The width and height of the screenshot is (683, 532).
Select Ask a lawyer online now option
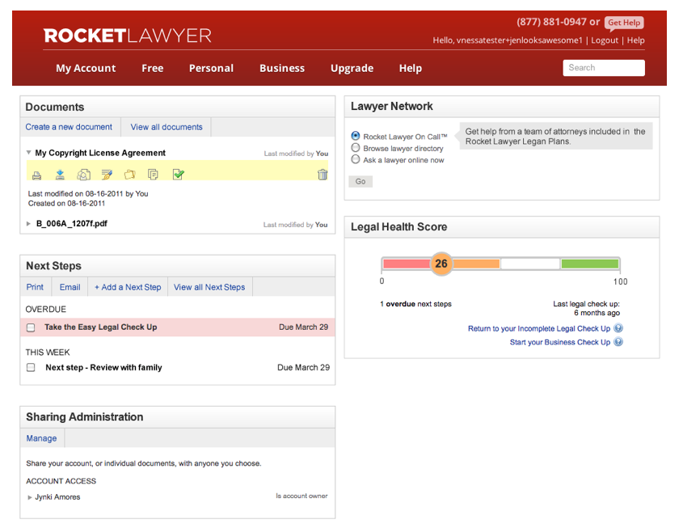[356, 159]
